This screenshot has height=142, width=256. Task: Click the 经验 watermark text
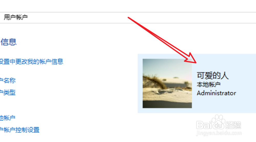click(233, 125)
